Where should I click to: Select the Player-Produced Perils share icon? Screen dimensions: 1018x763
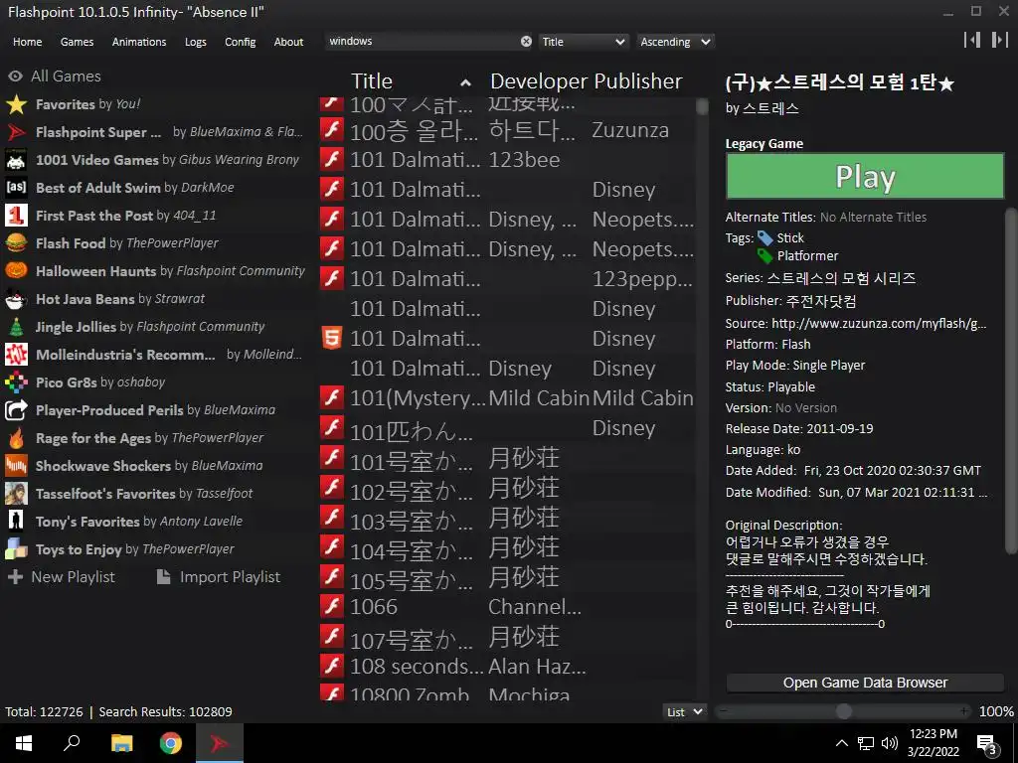tap(16, 410)
